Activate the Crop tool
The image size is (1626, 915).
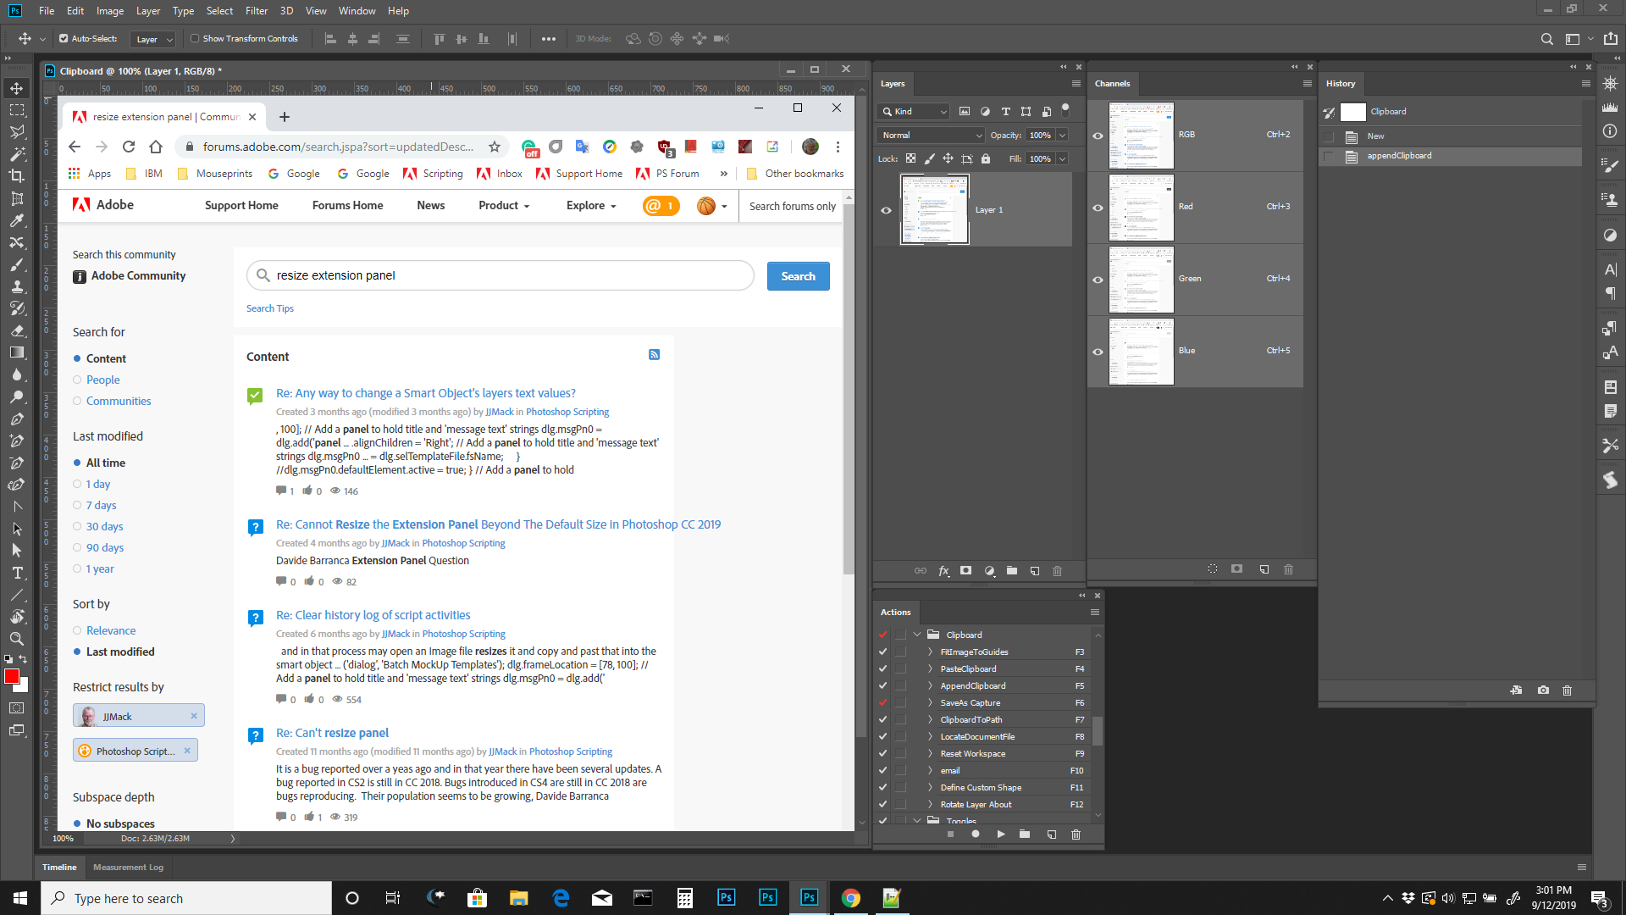click(x=17, y=176)
